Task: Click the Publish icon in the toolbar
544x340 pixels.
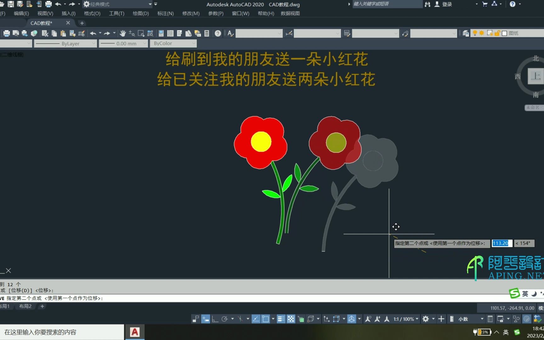Action: click(x=24, y=33)
